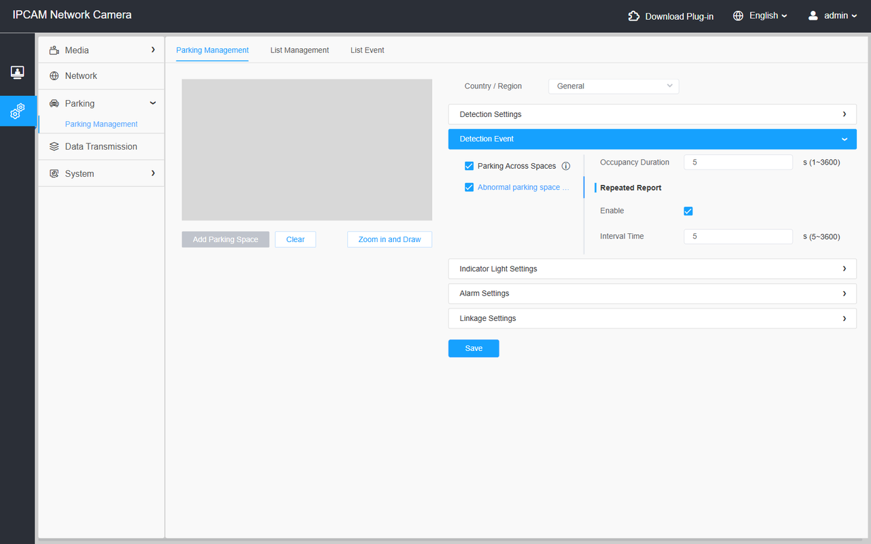Expand the Linkage Settings section
The height and width of the screenshot is (544, 871).
tap(652, 318)
